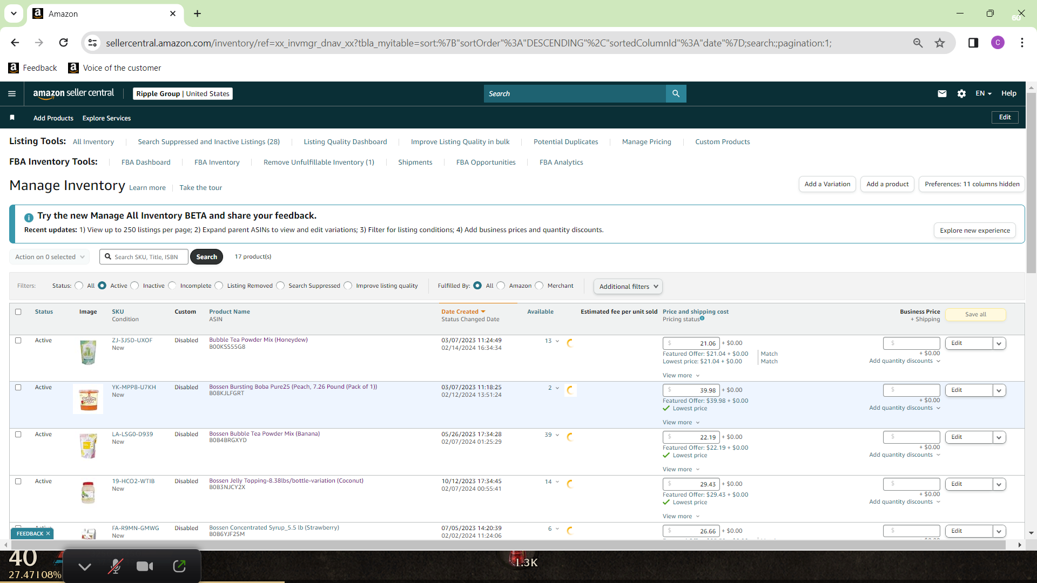Check the Bubble Tea Powder Mix (Honeydew) row

(18, 340)
